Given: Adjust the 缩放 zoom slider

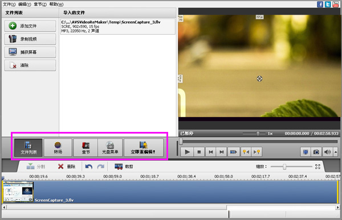Looking at the screenshot, I should click(x=284, y=167).
